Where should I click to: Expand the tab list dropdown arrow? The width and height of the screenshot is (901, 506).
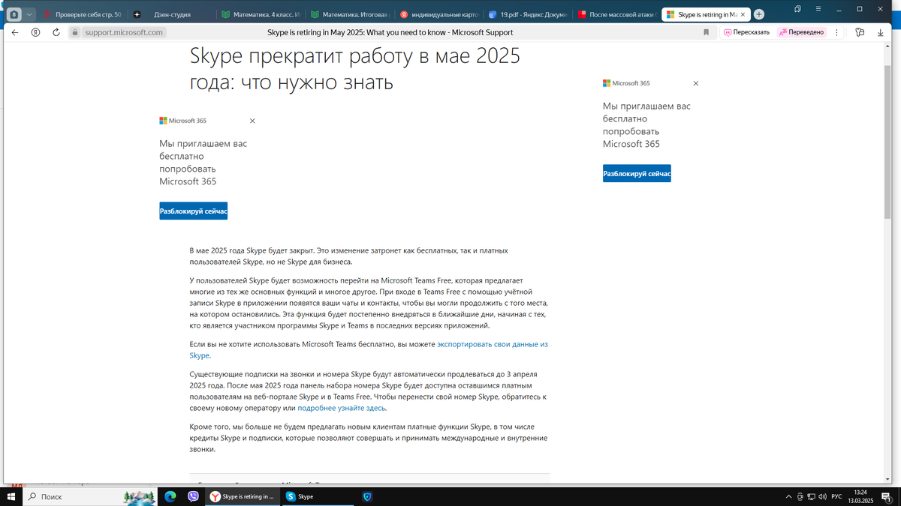click(x=29, y=14)
